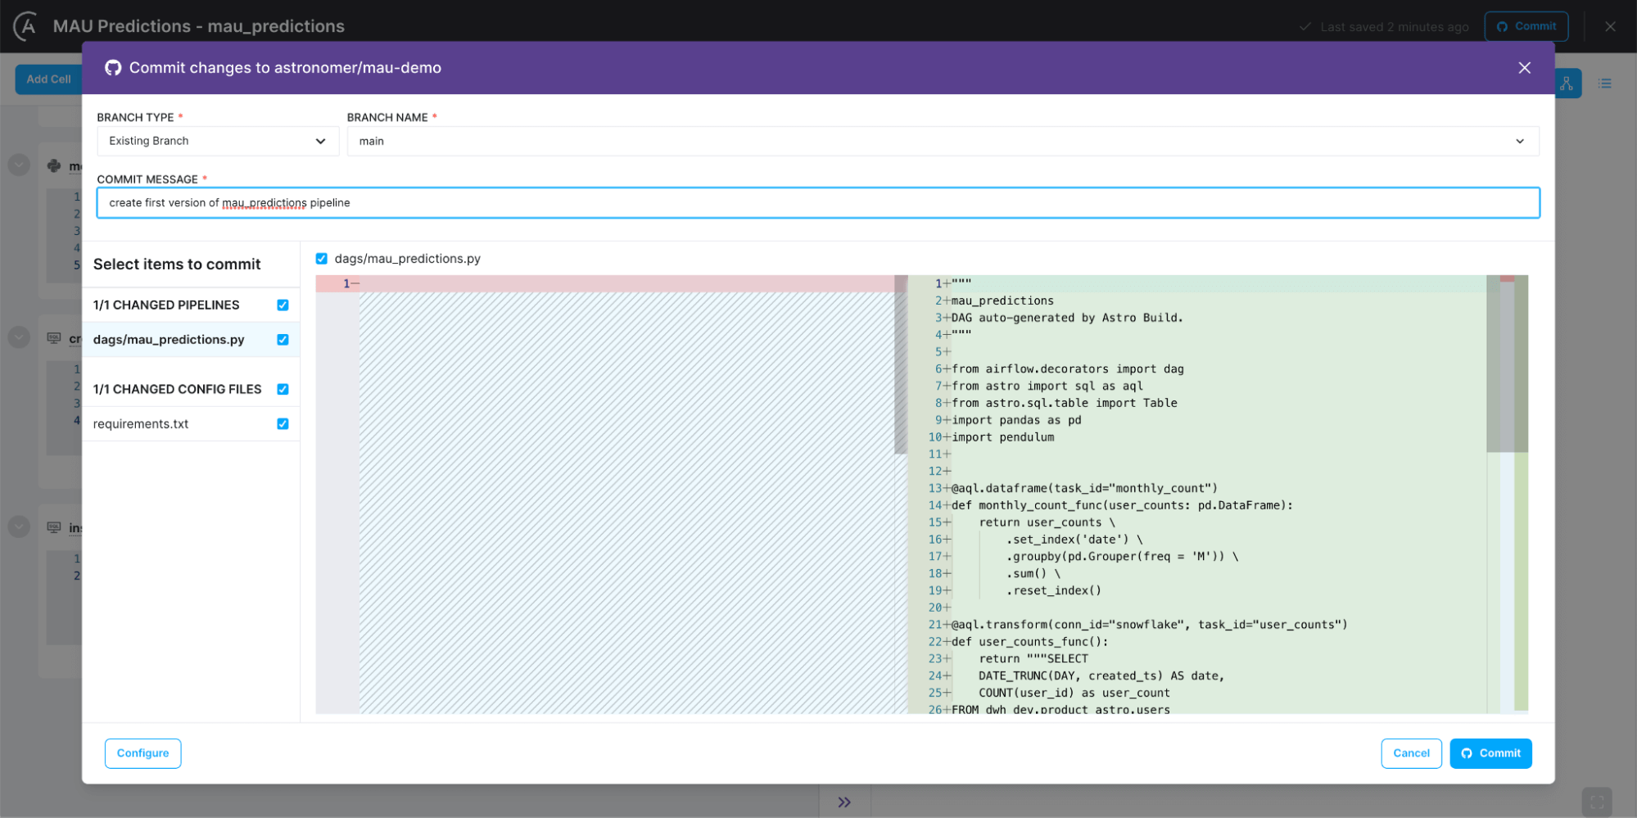Select dags/mau_predictions.py in the changed files list
The width and height of the screenshot is (1637, 818).
pyautogui.click(x=168, y=339)
